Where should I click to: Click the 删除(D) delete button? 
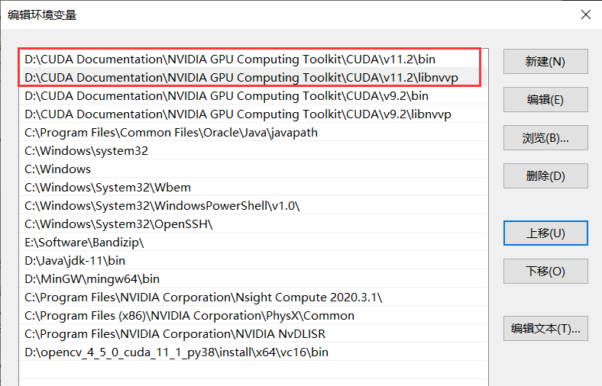tap(545, 176)
